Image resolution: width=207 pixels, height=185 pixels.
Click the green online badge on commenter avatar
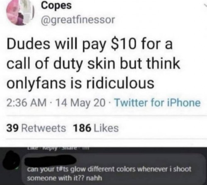click(17, 169)
